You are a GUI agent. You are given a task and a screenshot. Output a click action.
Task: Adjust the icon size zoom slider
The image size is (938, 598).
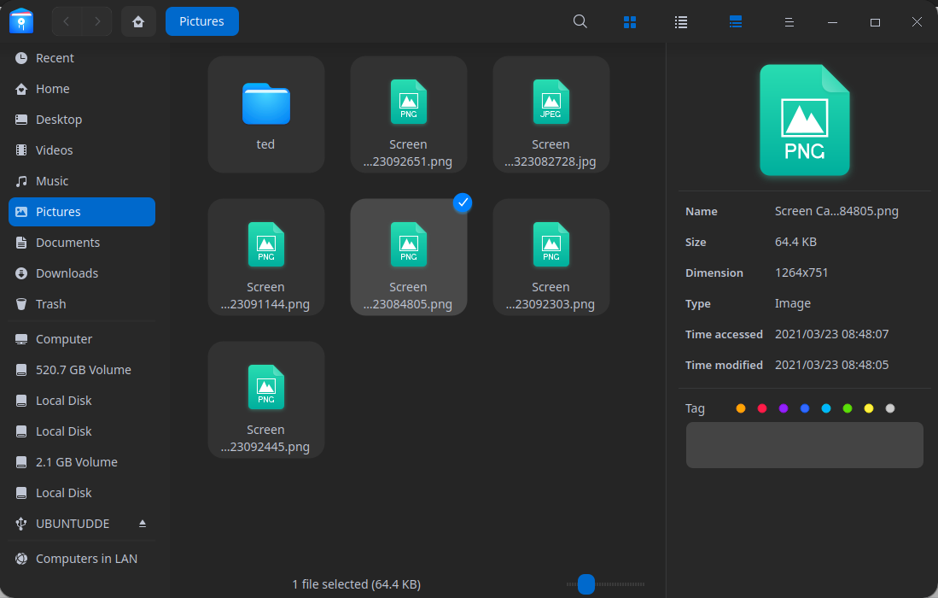click(586, 584)
